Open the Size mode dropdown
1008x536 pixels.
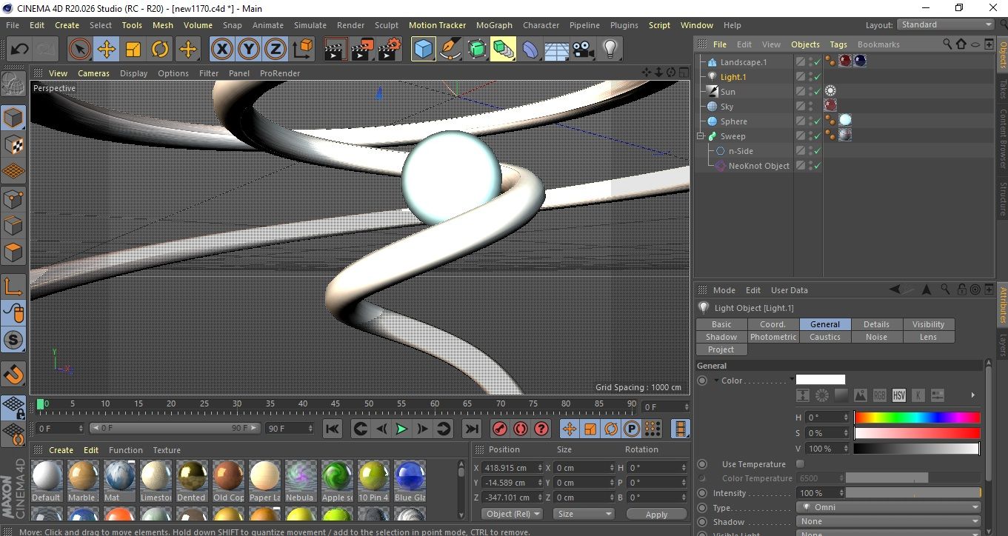pos(584,514)
